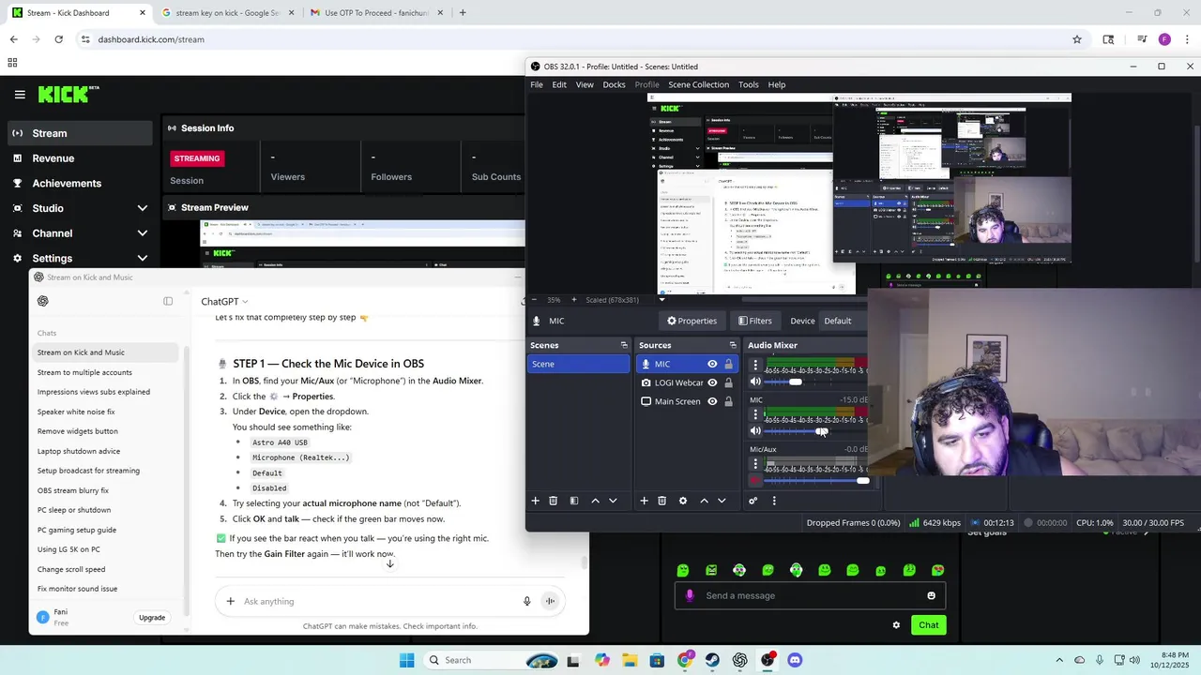The height and width of the screenshot is (675, 1201).
Task: Click Upgrade button in ChatGPT sidebar
Action: point(152,618)
